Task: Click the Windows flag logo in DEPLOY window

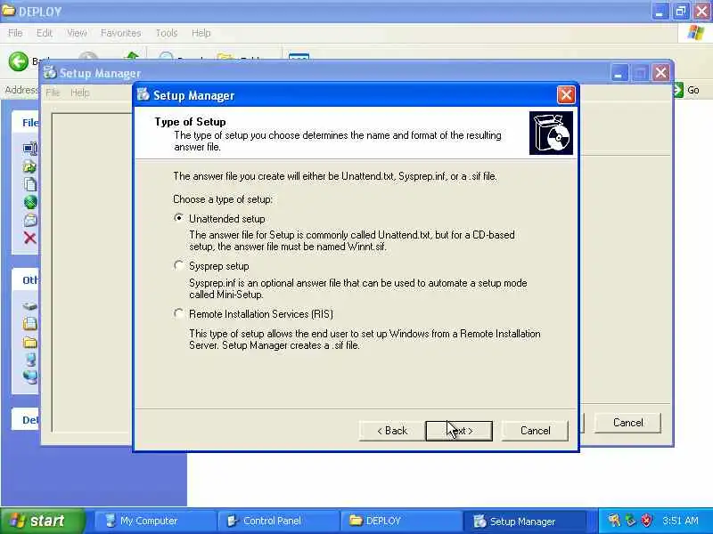Action: tap(696, 33)
